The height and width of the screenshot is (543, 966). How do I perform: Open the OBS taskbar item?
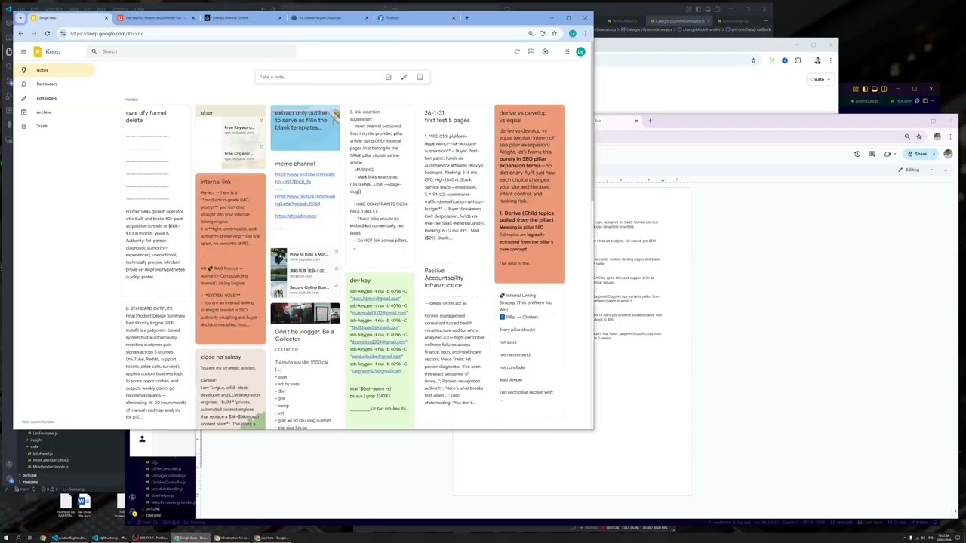[x=150, y=538]
